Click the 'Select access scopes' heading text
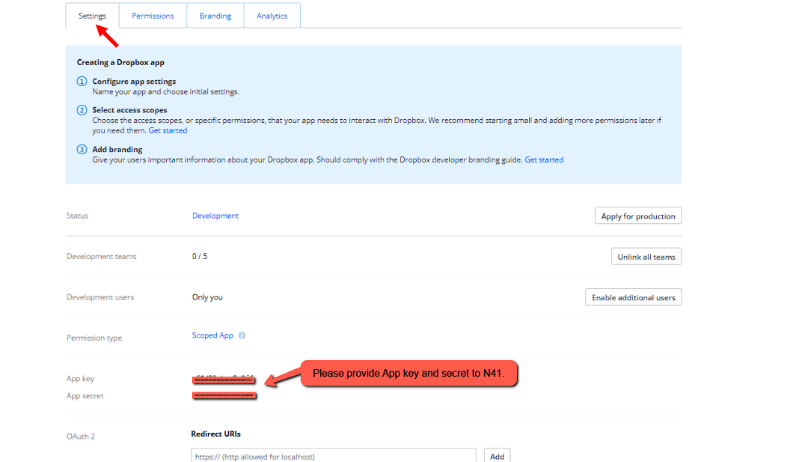This screenshot has height=462, width=805. 130,110
